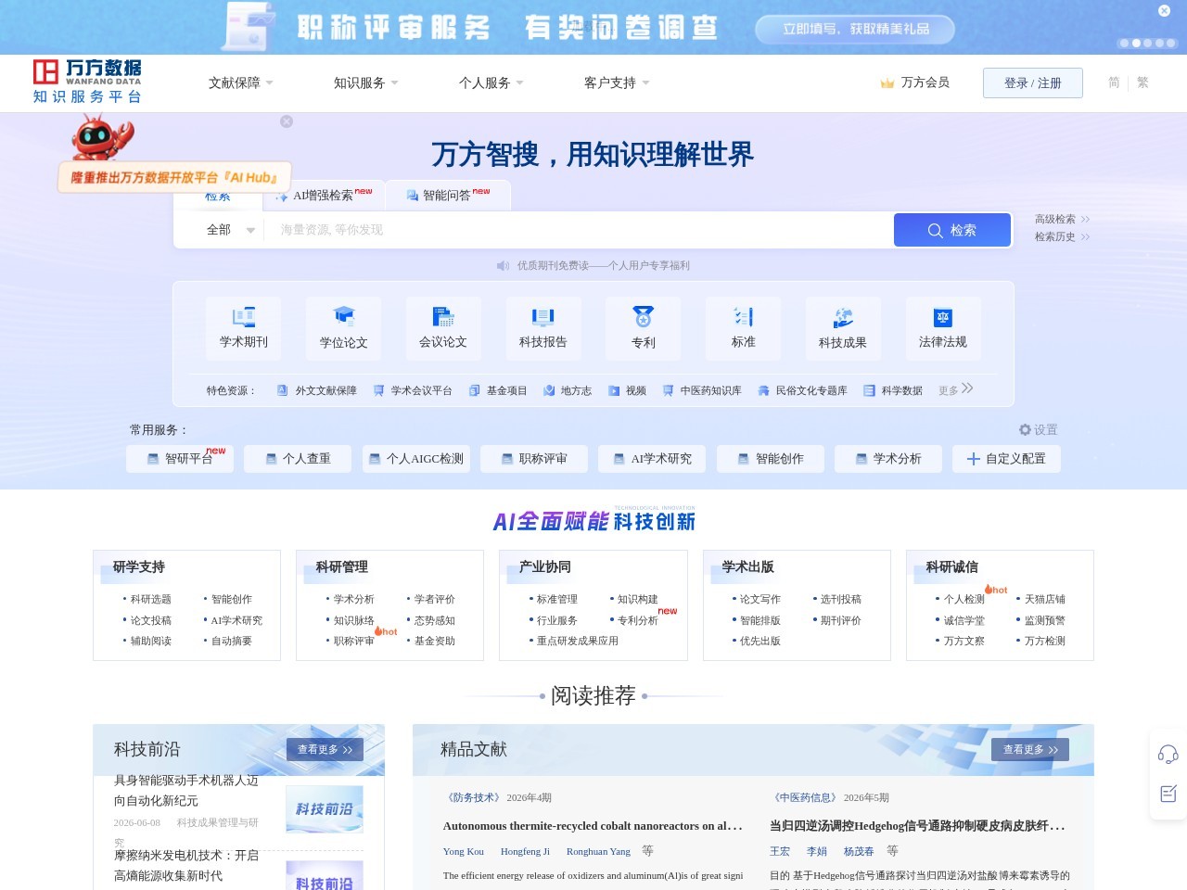Viewport: 1187px width, 890px height.
Task: Open 智能创作 service shortcut button
Action: [x=770, y=459]
